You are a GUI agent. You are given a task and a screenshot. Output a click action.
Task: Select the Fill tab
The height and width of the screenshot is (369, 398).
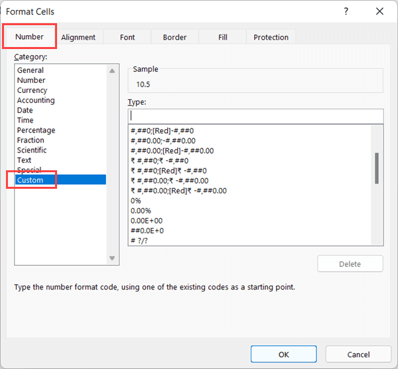click(x=223, y=37)
